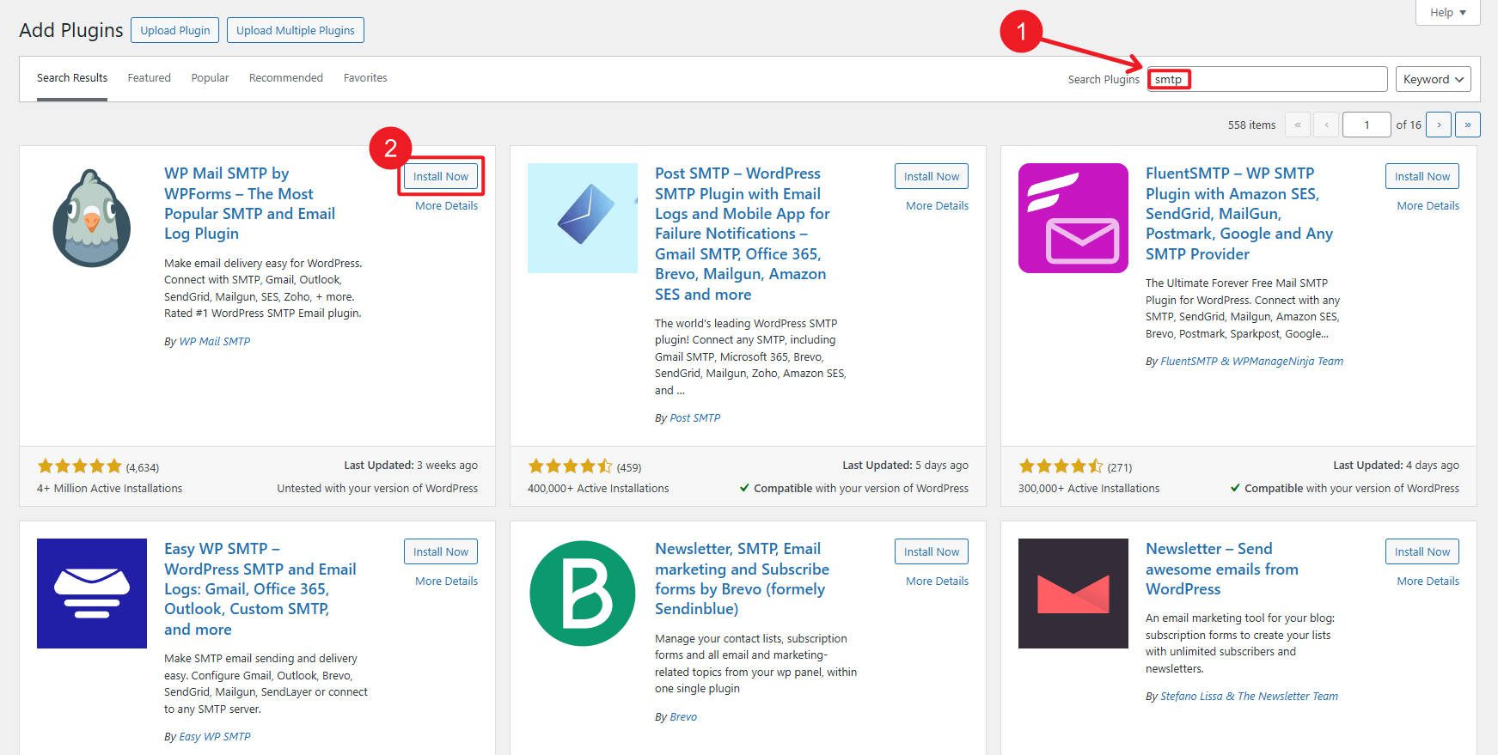Click the Upload Multiple Plugins button

tap(296, 30)
